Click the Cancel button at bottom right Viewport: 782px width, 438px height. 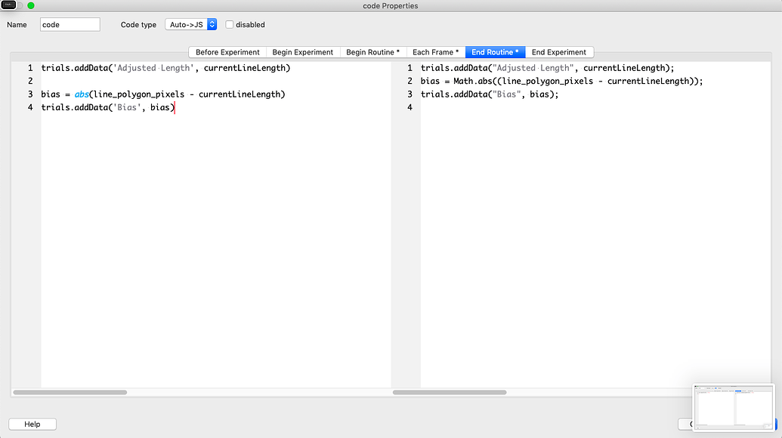tap(688, 424)
